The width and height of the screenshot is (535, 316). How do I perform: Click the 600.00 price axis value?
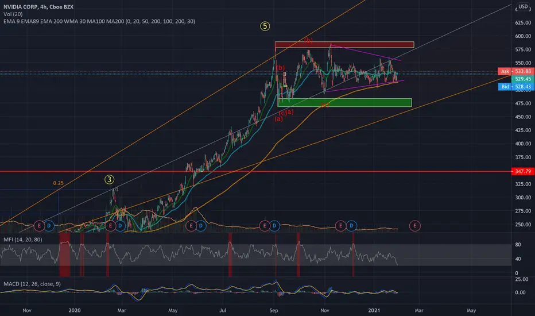point(523,36)
